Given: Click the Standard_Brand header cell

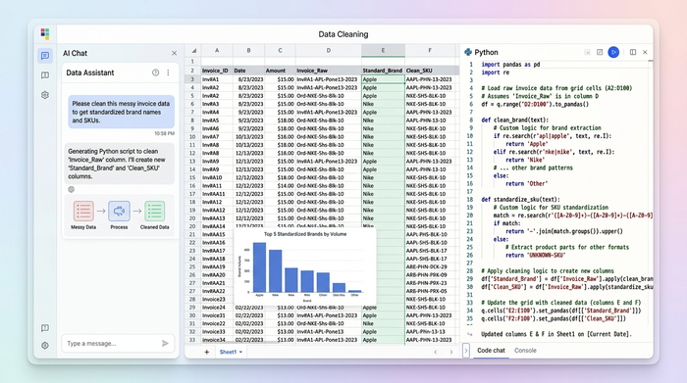Looking at the screenshot, I should click(383, 71).
